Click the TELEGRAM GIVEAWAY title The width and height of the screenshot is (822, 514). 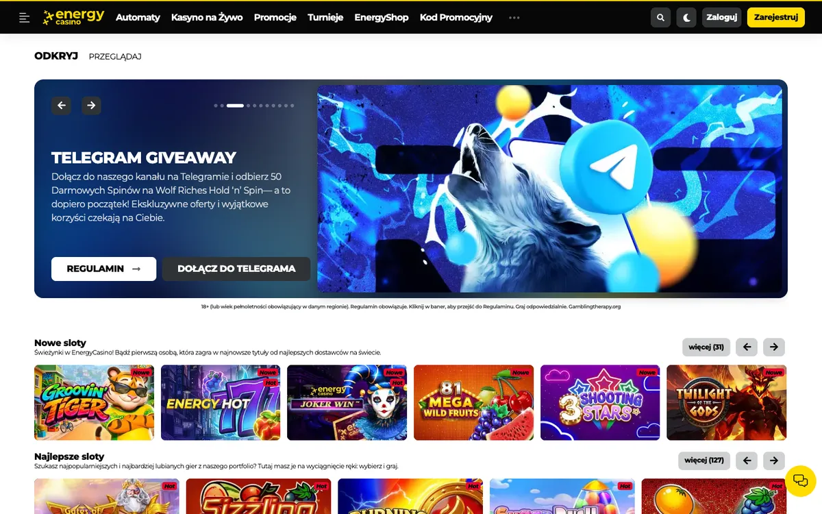(144, 158)
